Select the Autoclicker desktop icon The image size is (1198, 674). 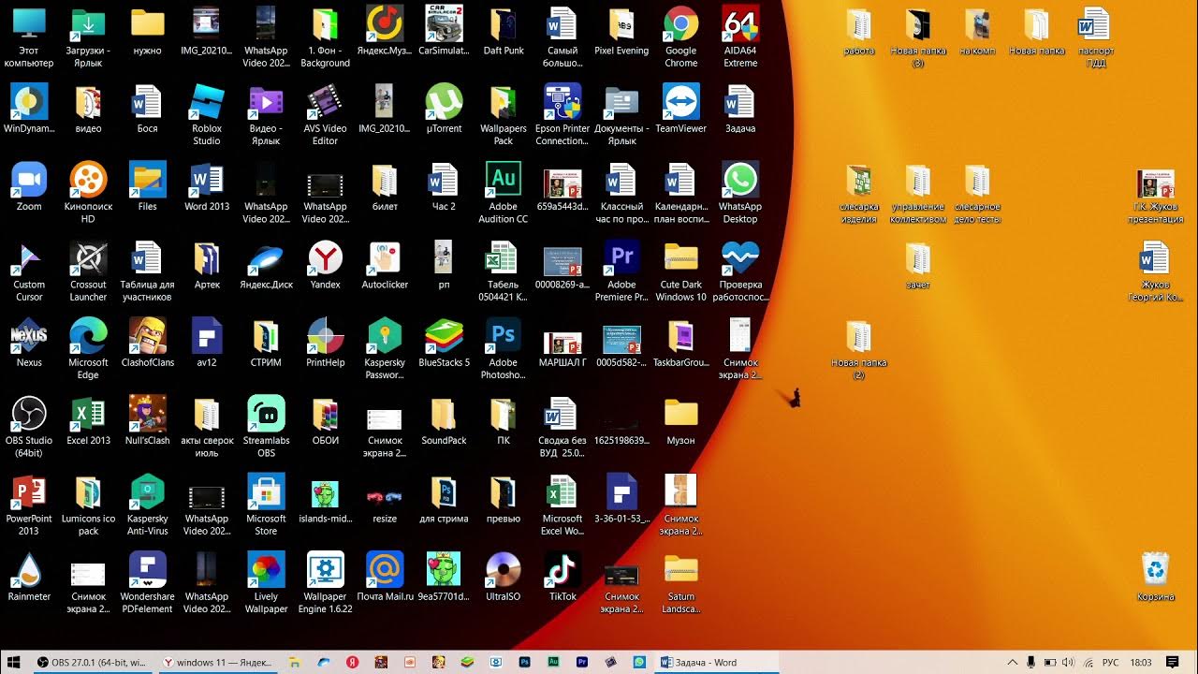(x=385, y=264)
